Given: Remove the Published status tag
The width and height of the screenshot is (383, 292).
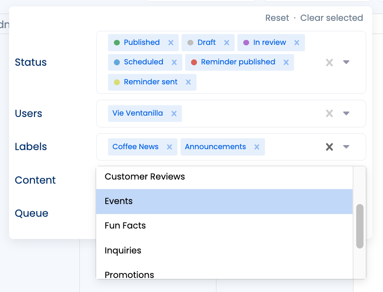Looking at the screenshot, I should click(x=171, y=43).
